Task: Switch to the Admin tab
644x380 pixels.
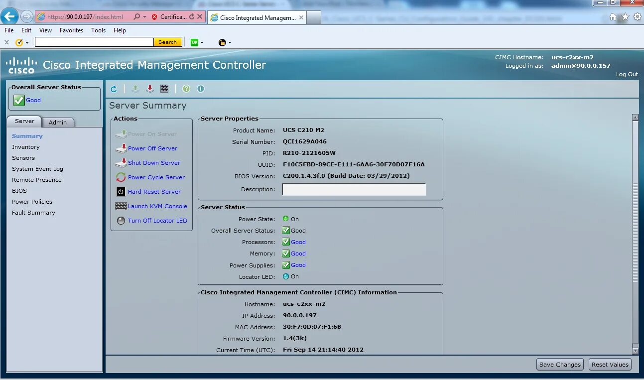Action: tap(58, 122)
